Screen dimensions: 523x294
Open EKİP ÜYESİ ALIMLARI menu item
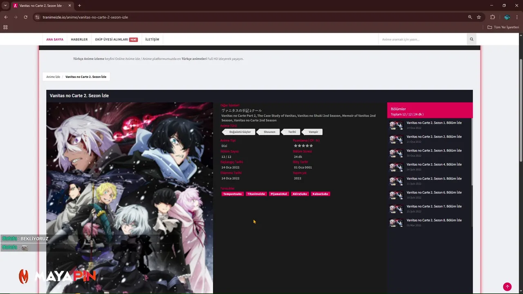(x=116, y=39)
